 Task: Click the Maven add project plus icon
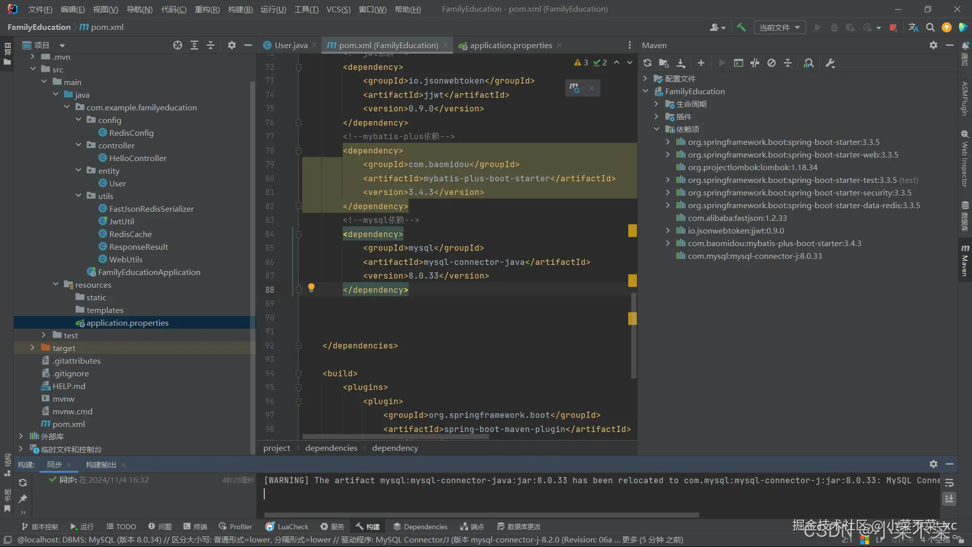pos(701,63)
